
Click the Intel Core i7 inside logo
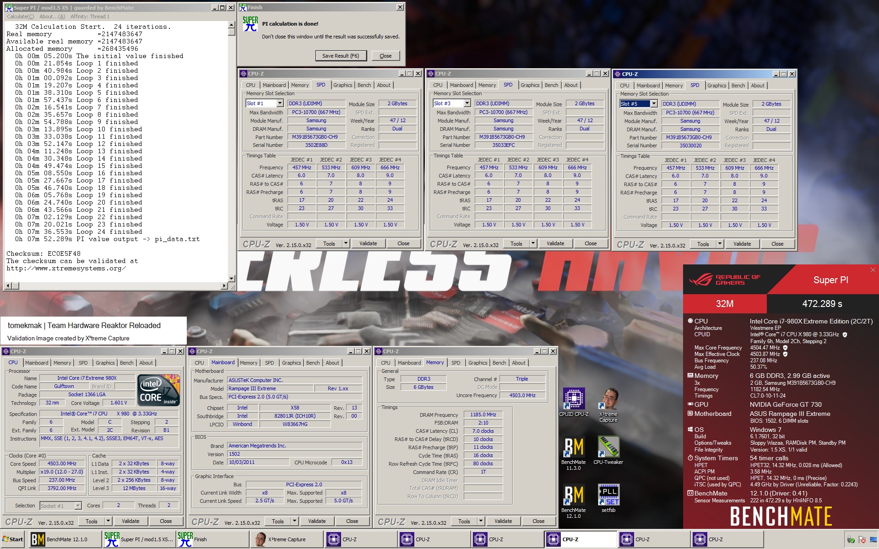(x=159, y=390)
